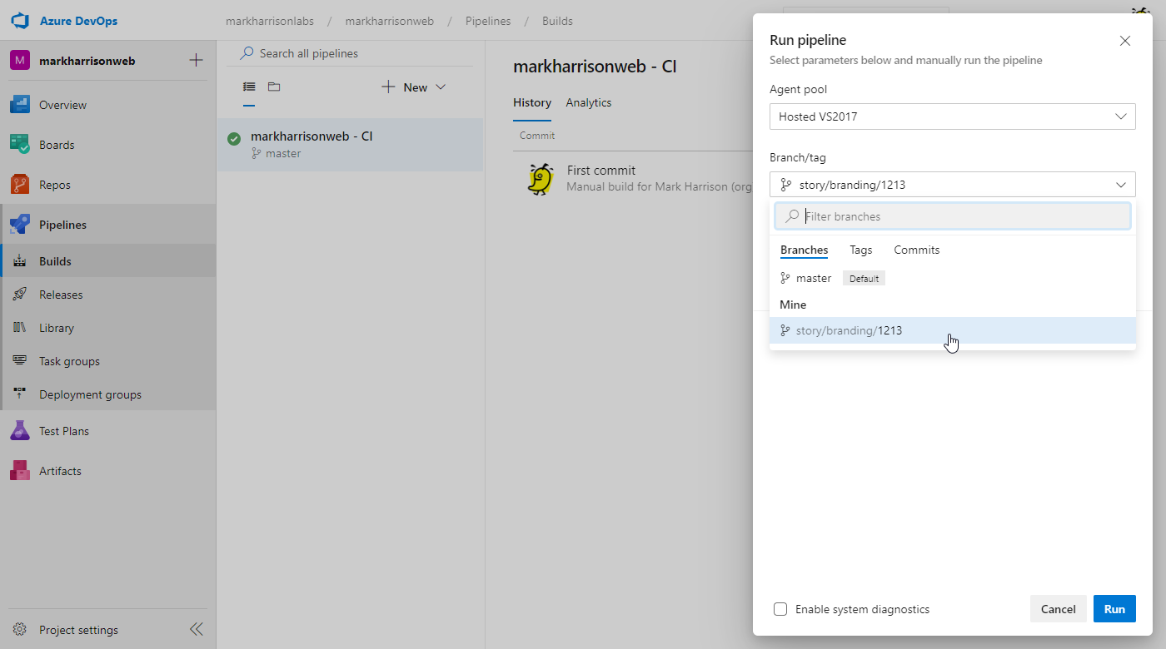This screenshot has width=1166, height=649.
Task: Expand the Agent pool dropdown
Action: pos(952,116)
